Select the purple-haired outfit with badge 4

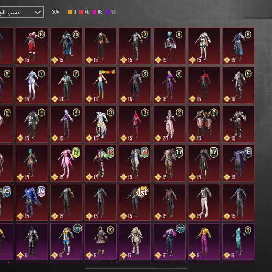[x=66, y=124]
